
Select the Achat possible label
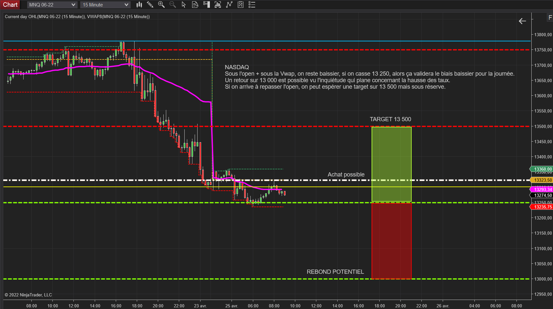click(346, 175)
